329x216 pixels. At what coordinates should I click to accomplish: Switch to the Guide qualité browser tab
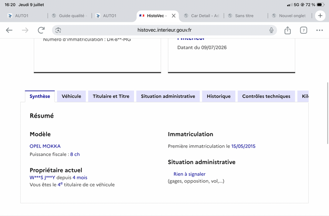[x=70, y=16]
